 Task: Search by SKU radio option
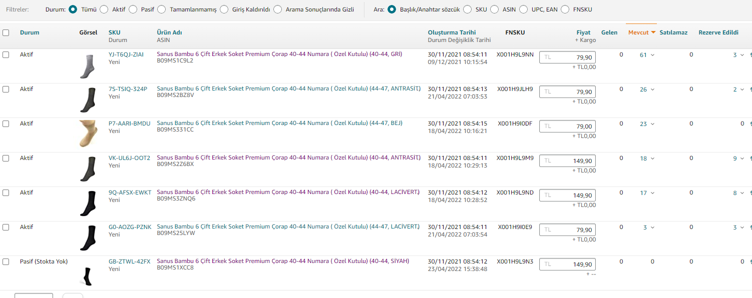[468, 9]
